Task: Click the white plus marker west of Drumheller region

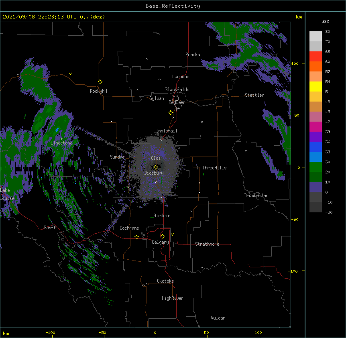Action: pyautogui.click(x=246, y=151)
